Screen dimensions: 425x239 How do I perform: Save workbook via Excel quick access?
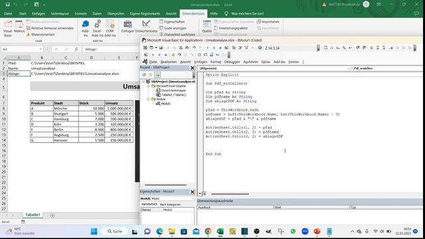tap(7, 5)
